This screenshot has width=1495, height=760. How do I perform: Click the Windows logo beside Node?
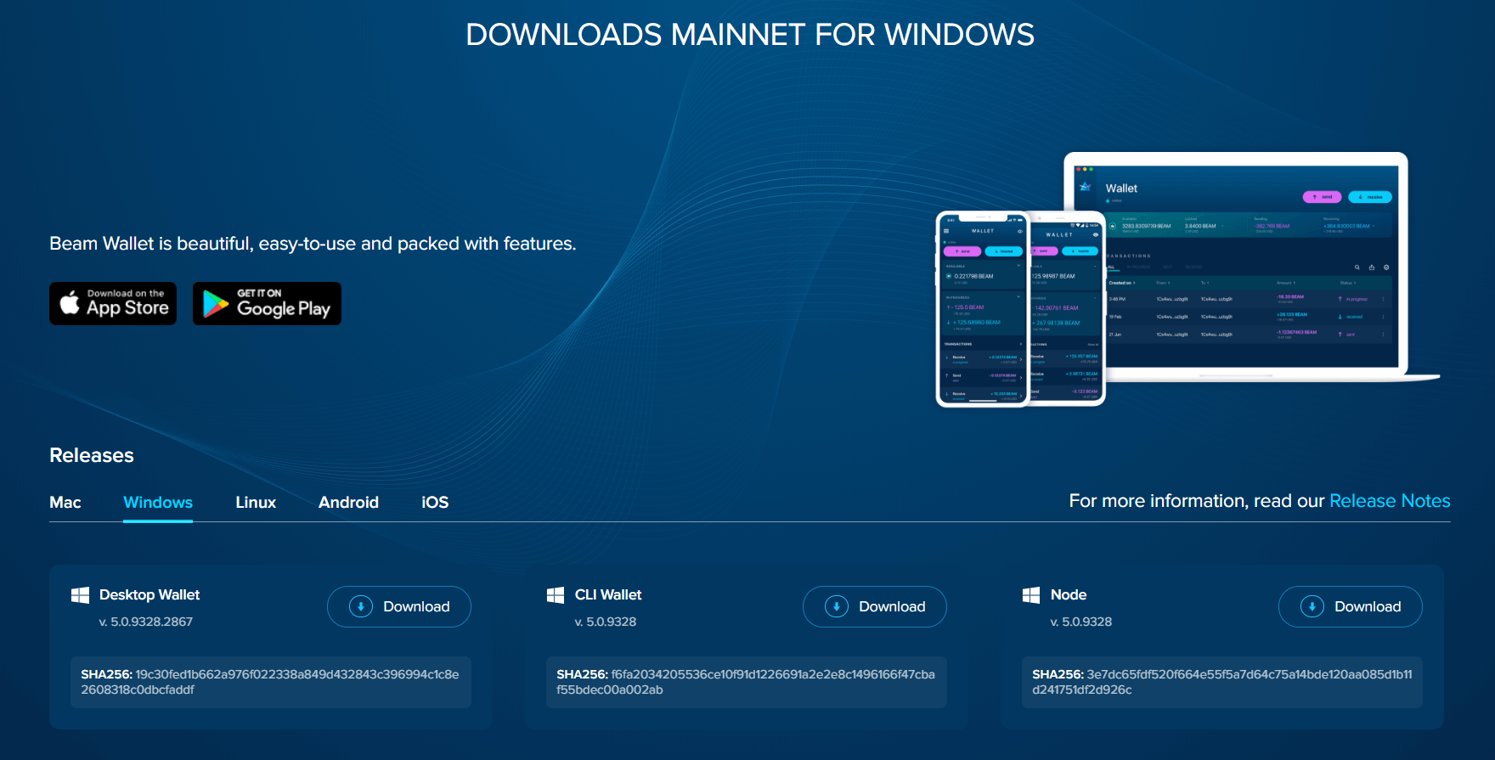1031,595
